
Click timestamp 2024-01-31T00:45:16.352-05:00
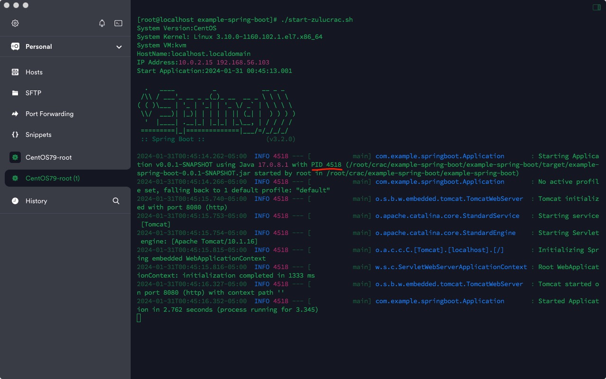192,301
